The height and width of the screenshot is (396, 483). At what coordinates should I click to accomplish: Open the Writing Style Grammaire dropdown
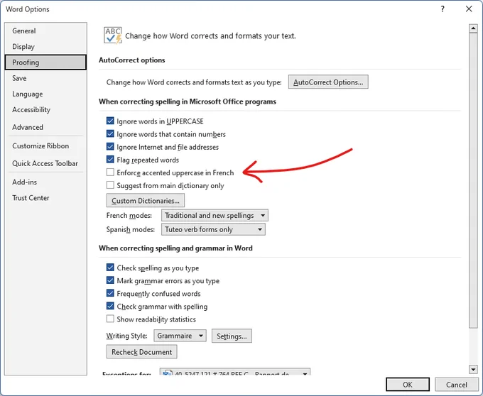coord(180,336)
